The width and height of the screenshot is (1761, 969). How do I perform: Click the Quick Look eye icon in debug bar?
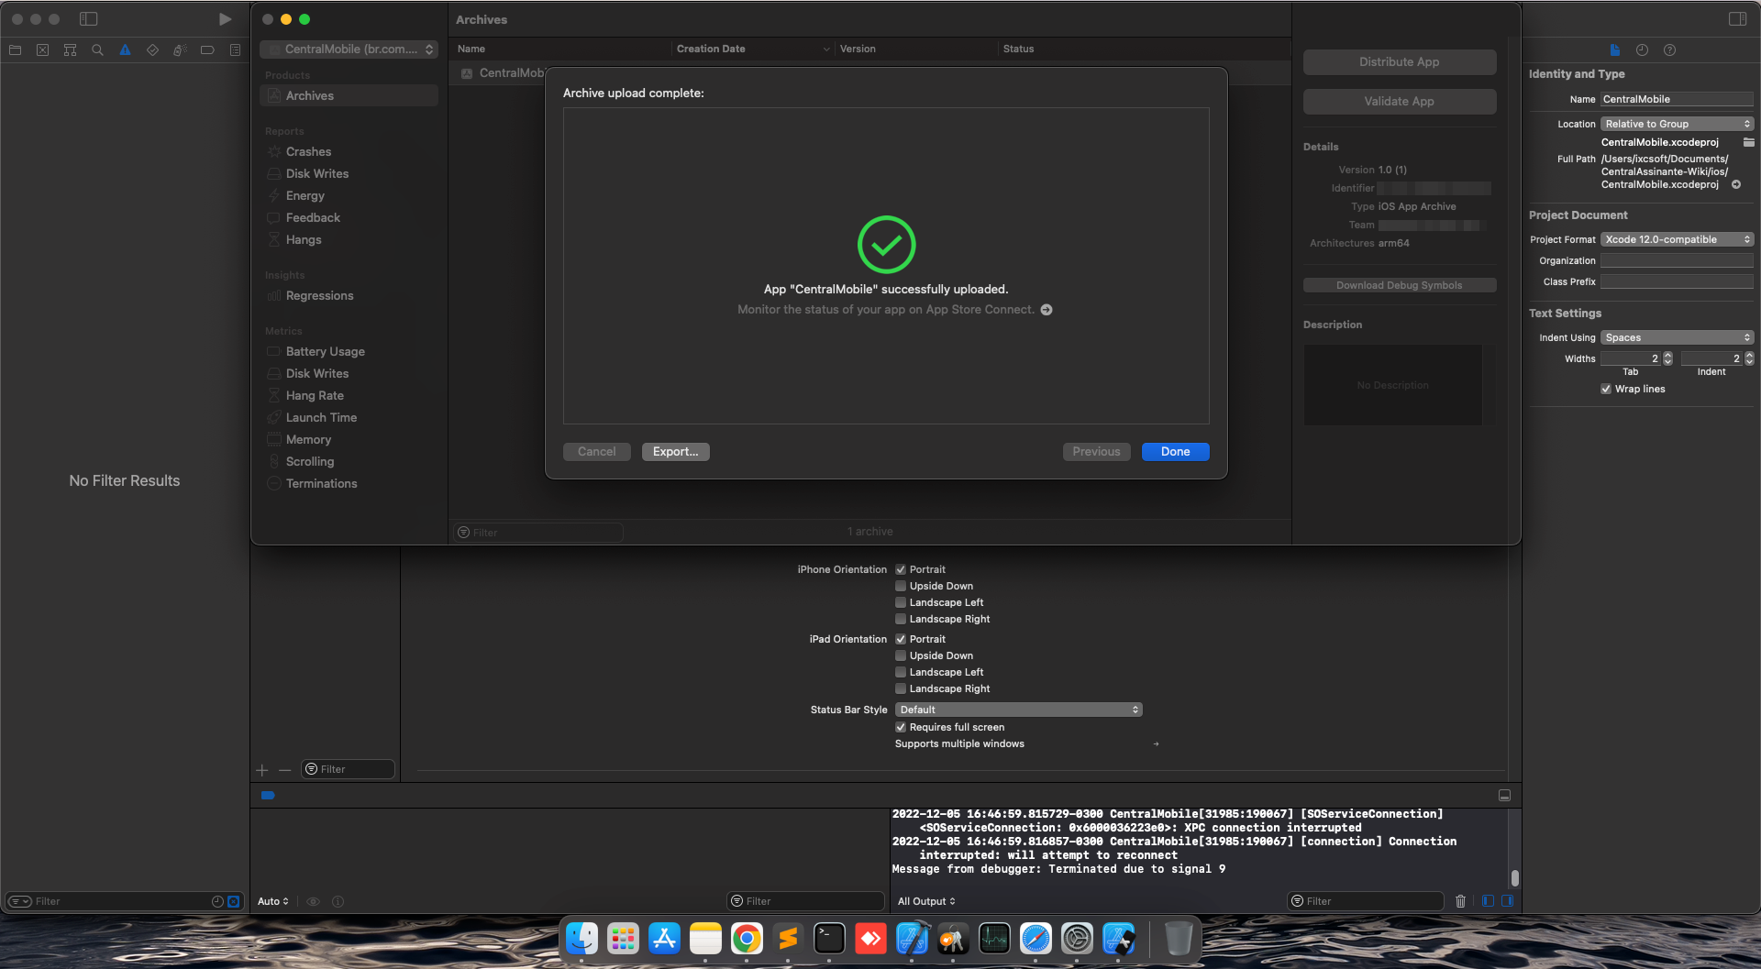[313, 901]
